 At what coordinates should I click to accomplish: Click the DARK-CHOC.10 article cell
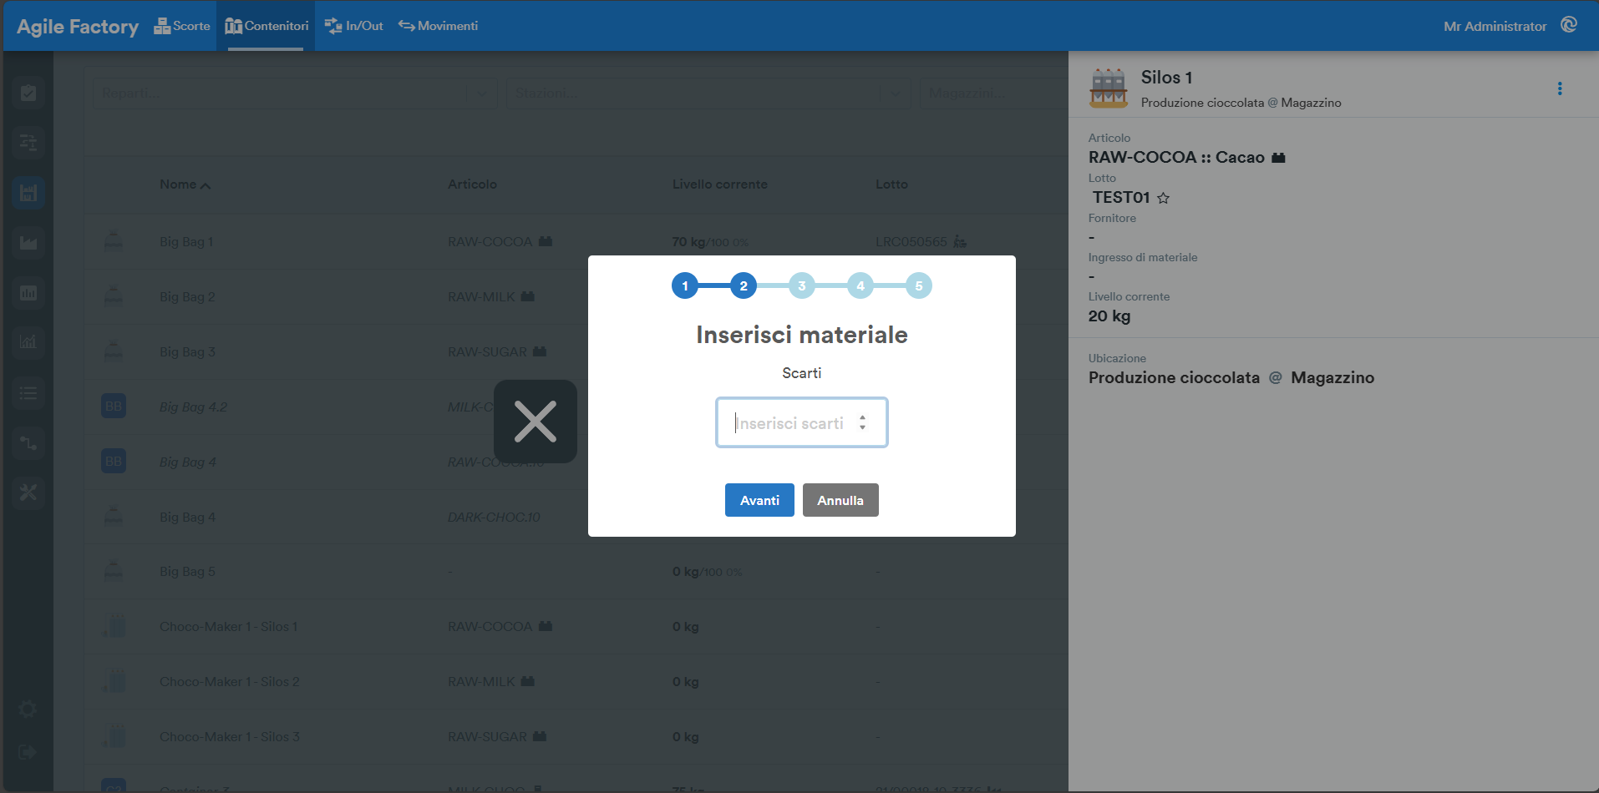[494, 518]
